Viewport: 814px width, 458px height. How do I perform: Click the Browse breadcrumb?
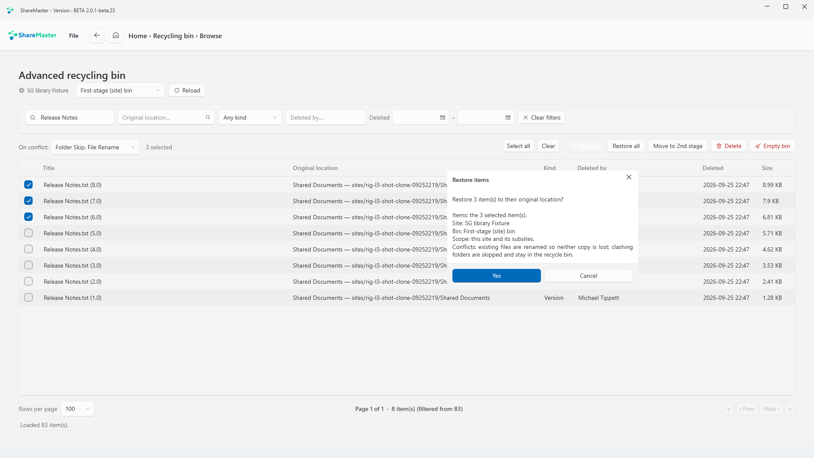pyautogui.click(x=211, y=36)
